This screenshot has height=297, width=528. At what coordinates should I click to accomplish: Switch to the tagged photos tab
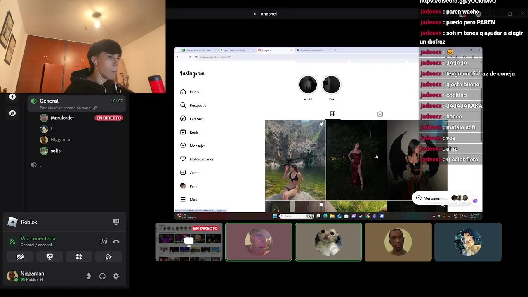point(380,114)
